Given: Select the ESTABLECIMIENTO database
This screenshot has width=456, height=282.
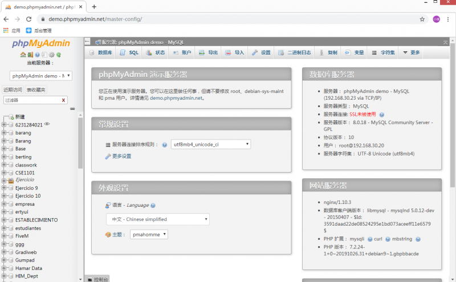Looking at the screenshot, I should tap(36, 220).
